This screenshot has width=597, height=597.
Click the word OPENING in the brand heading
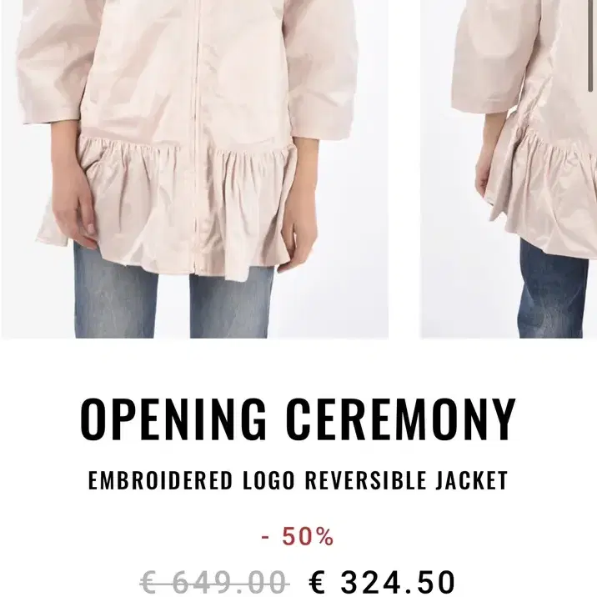173,419
